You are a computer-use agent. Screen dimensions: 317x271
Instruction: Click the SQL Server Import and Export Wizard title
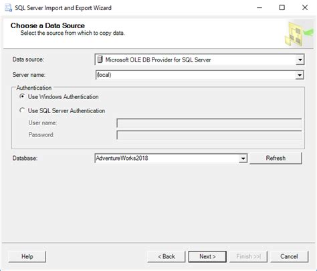63,8
